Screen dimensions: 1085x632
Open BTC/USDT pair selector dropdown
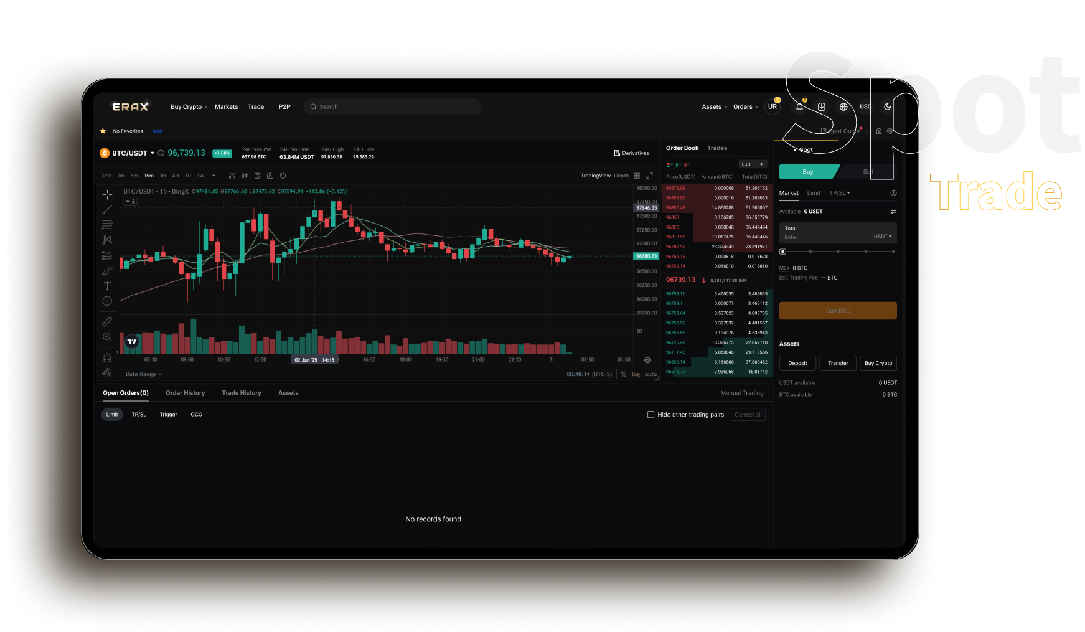[153, 153]
